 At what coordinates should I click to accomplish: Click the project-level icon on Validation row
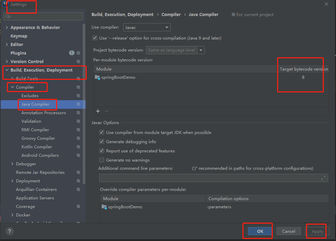coord(79,121)
